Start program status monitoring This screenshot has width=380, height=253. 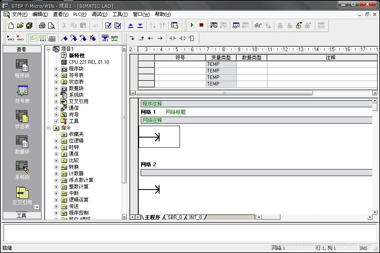(x=214, y=25)
